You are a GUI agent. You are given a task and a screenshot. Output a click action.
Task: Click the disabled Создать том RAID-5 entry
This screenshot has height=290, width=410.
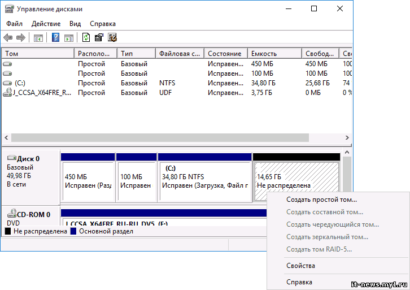point(338,249)
